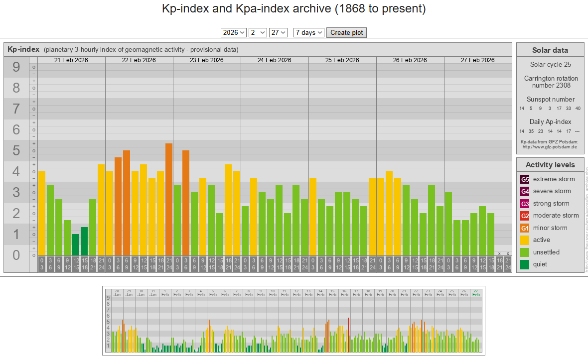
Task: Click the G4 severe storm badge
Action: [525, 191]
